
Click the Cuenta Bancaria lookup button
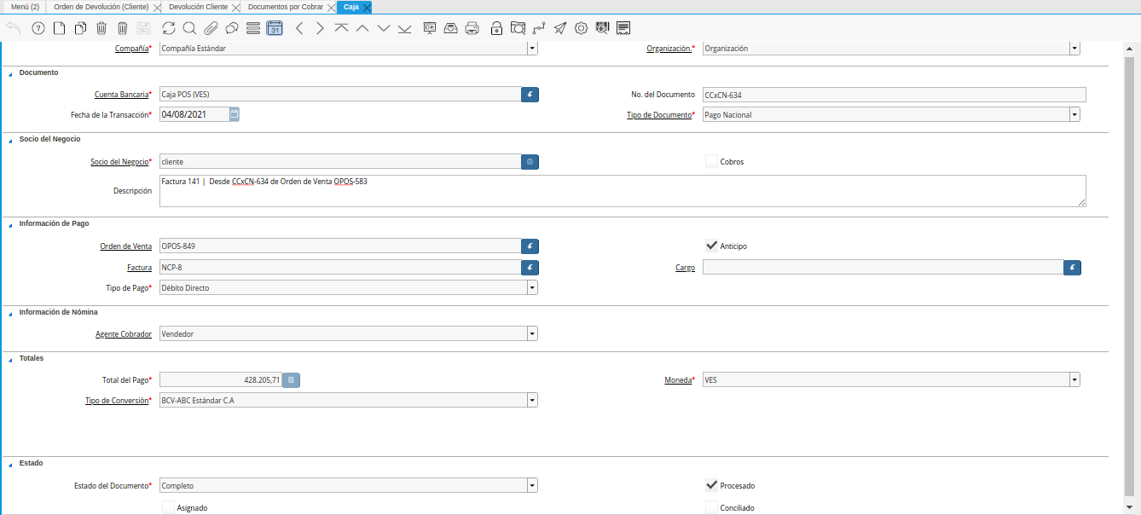click(530, 95)
